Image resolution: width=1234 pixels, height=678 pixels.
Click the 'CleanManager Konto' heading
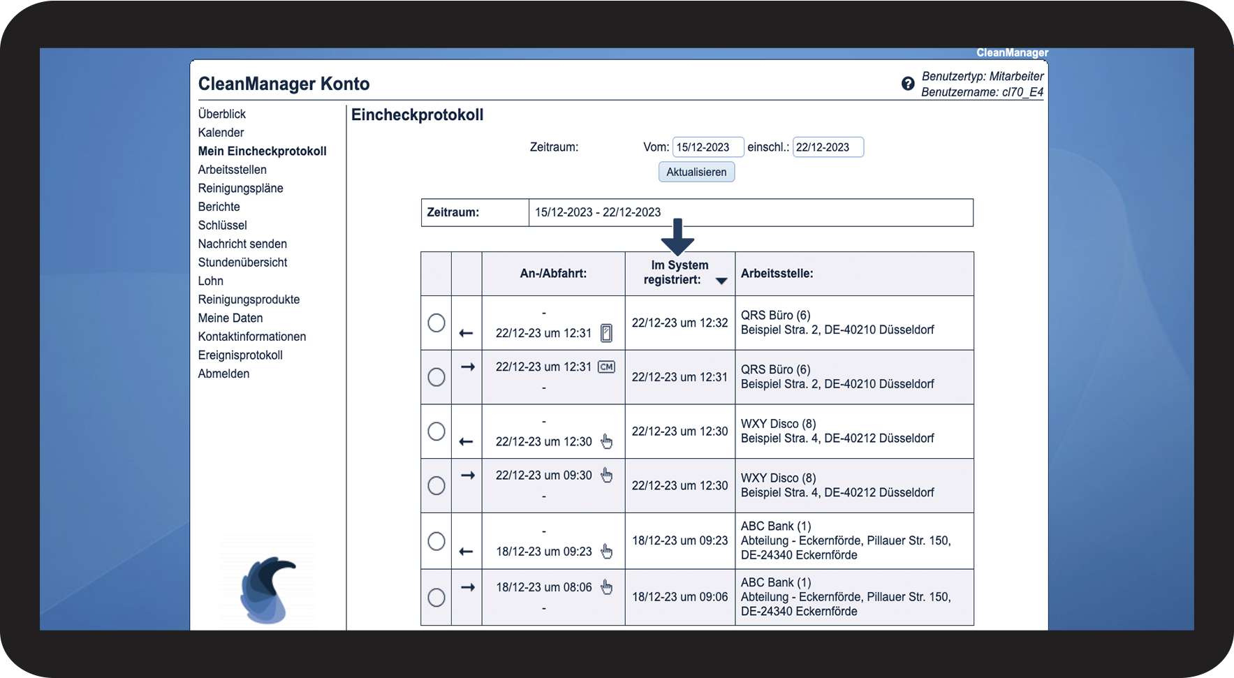coord(284,84)
